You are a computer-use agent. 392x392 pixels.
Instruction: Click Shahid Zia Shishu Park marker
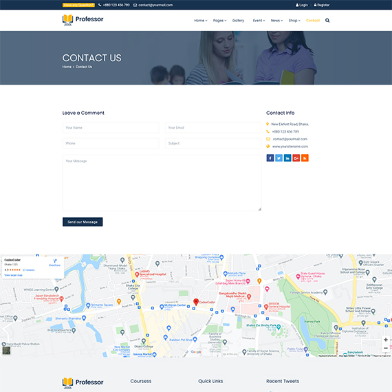[x=279, y=327]
